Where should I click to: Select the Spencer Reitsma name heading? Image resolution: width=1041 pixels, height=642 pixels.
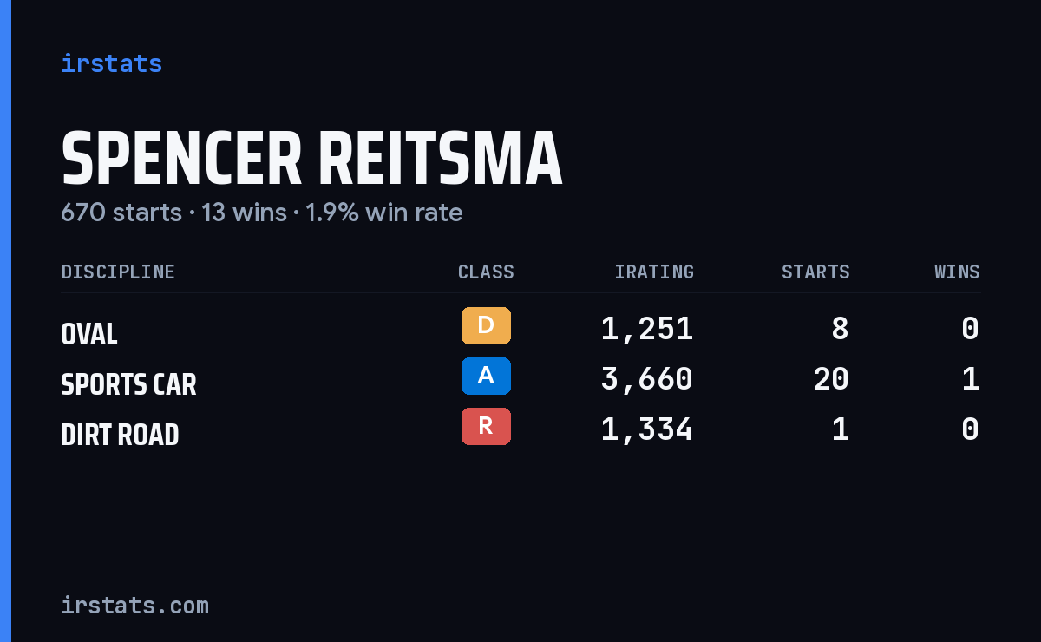point(312,160)
